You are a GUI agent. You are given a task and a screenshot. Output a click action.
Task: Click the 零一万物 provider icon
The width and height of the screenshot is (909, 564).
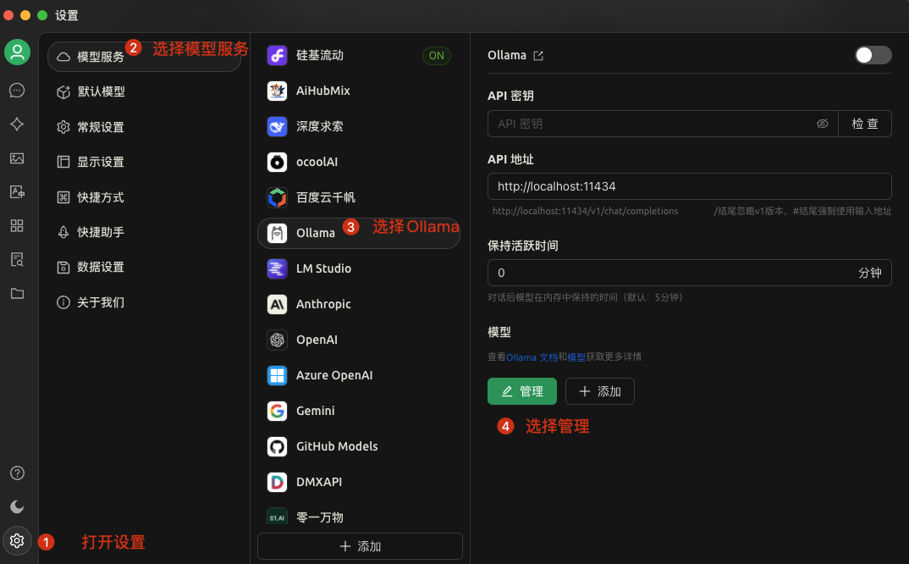[x=277, y=517]
